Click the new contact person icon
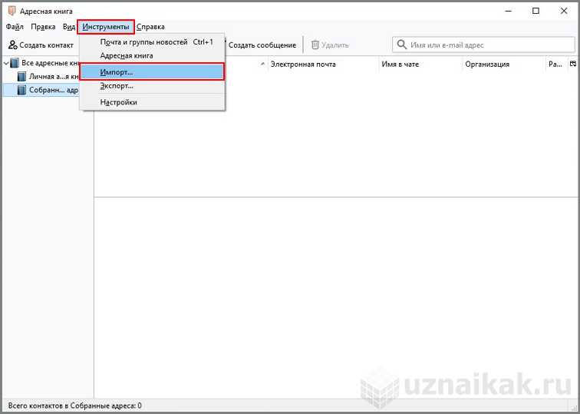 coord(12,45)
